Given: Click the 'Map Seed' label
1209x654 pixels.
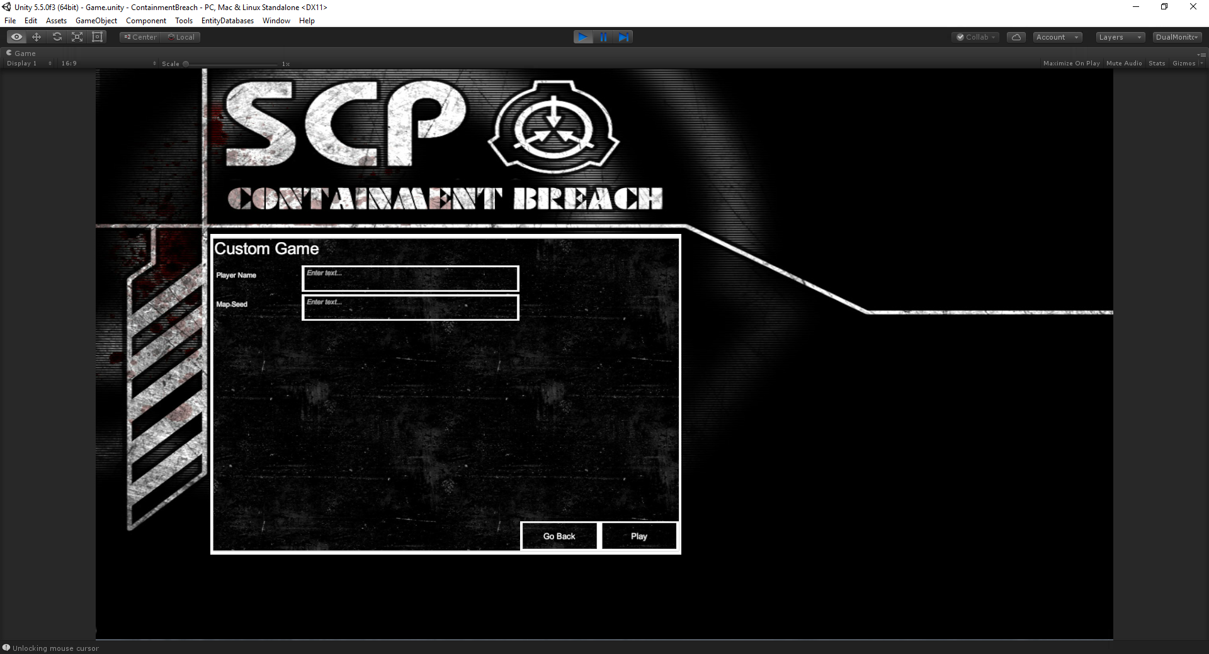Looking at the screenshot, I should [232, 304].
